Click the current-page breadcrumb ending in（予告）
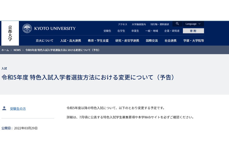This screenshot has width=229, height=152. 62,50
